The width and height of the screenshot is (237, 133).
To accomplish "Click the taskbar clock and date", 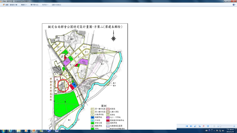I will tap(230, 131).
